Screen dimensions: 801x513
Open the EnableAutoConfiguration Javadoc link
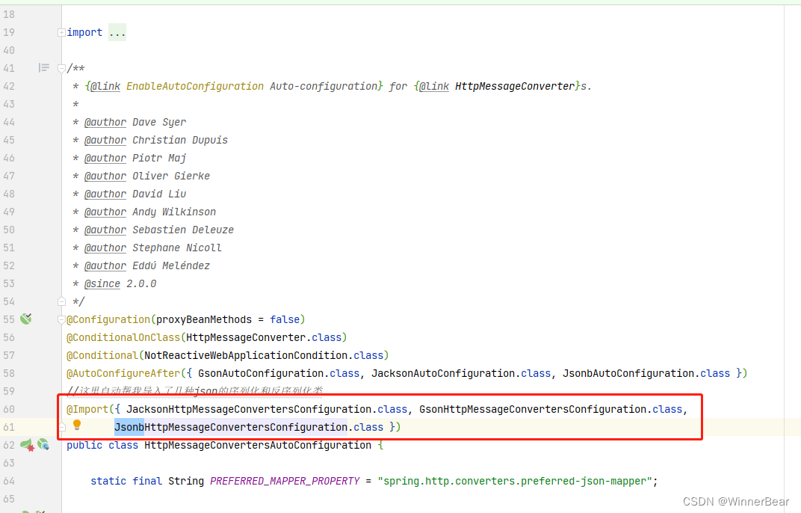coord(195,86)
